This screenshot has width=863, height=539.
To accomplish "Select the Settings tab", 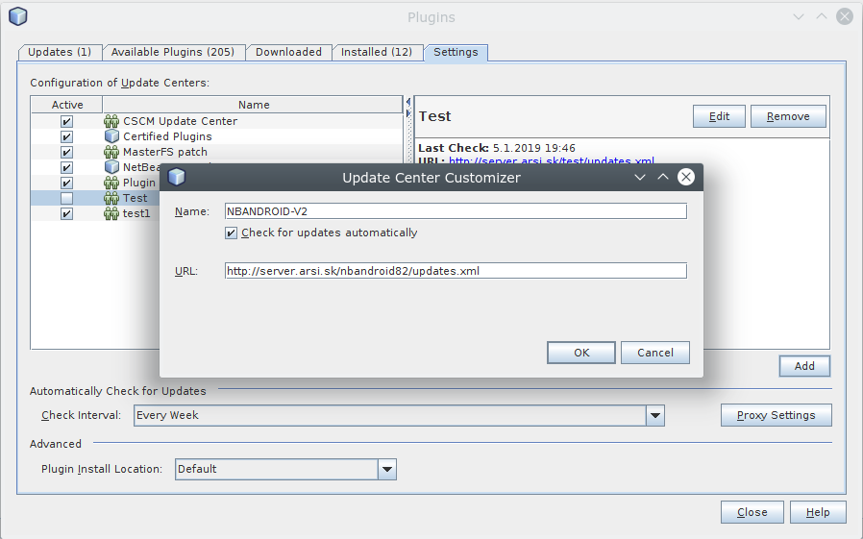I will 456,52.
